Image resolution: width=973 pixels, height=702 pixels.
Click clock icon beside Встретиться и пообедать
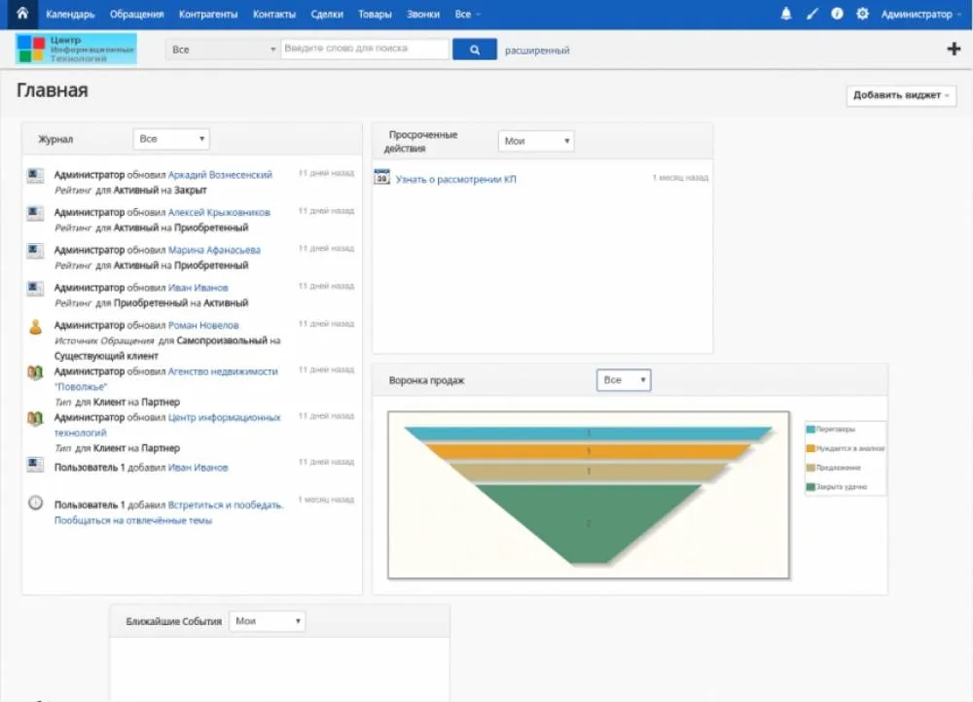click(35, 503)
